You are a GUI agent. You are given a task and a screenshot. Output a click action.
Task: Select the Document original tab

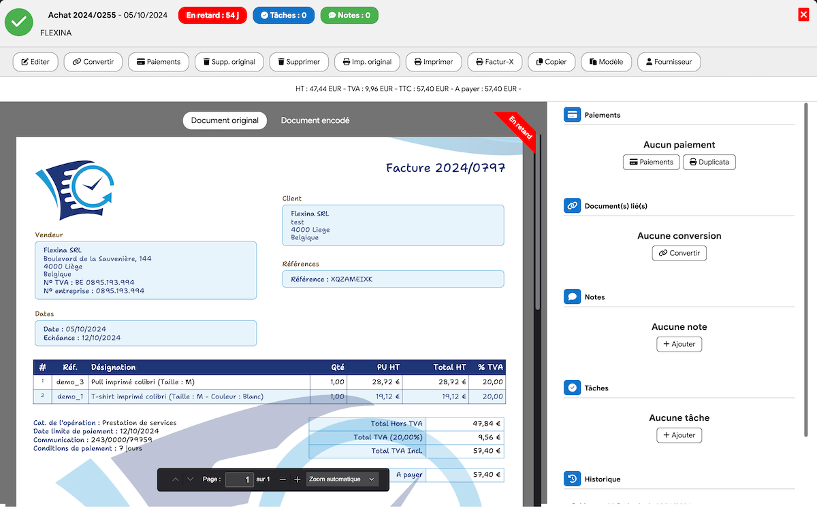click(225, 120)
